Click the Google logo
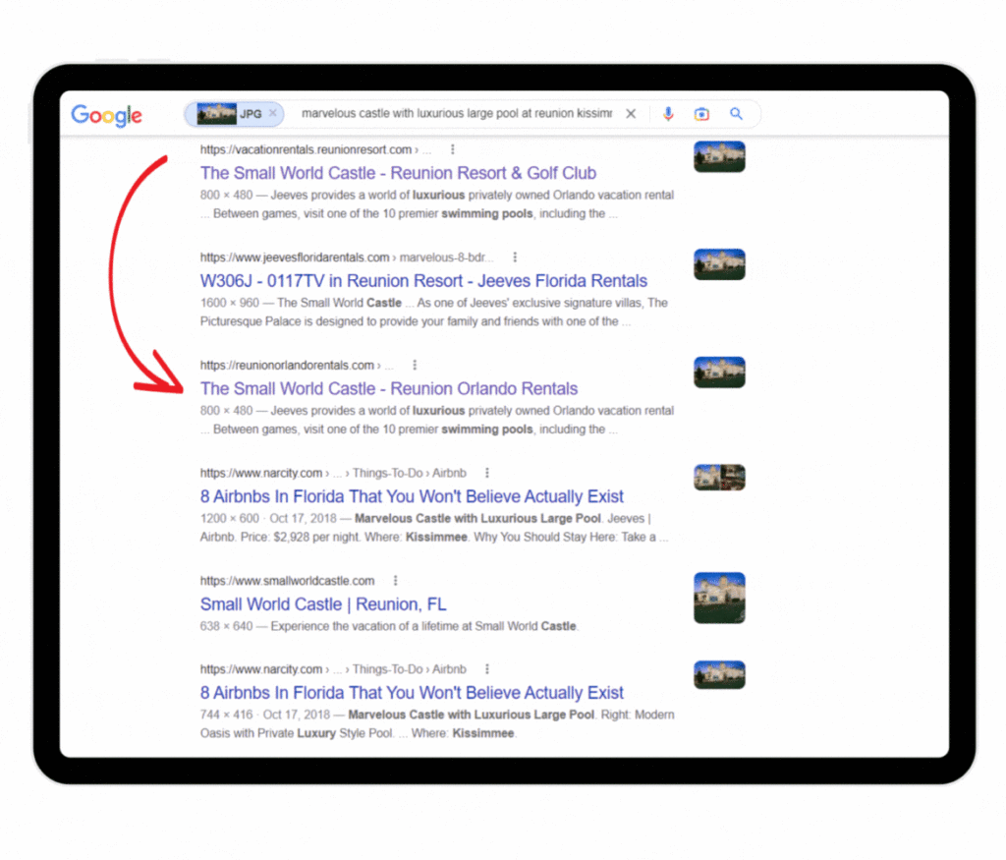Screen dimensions: 1006x860 106,115
